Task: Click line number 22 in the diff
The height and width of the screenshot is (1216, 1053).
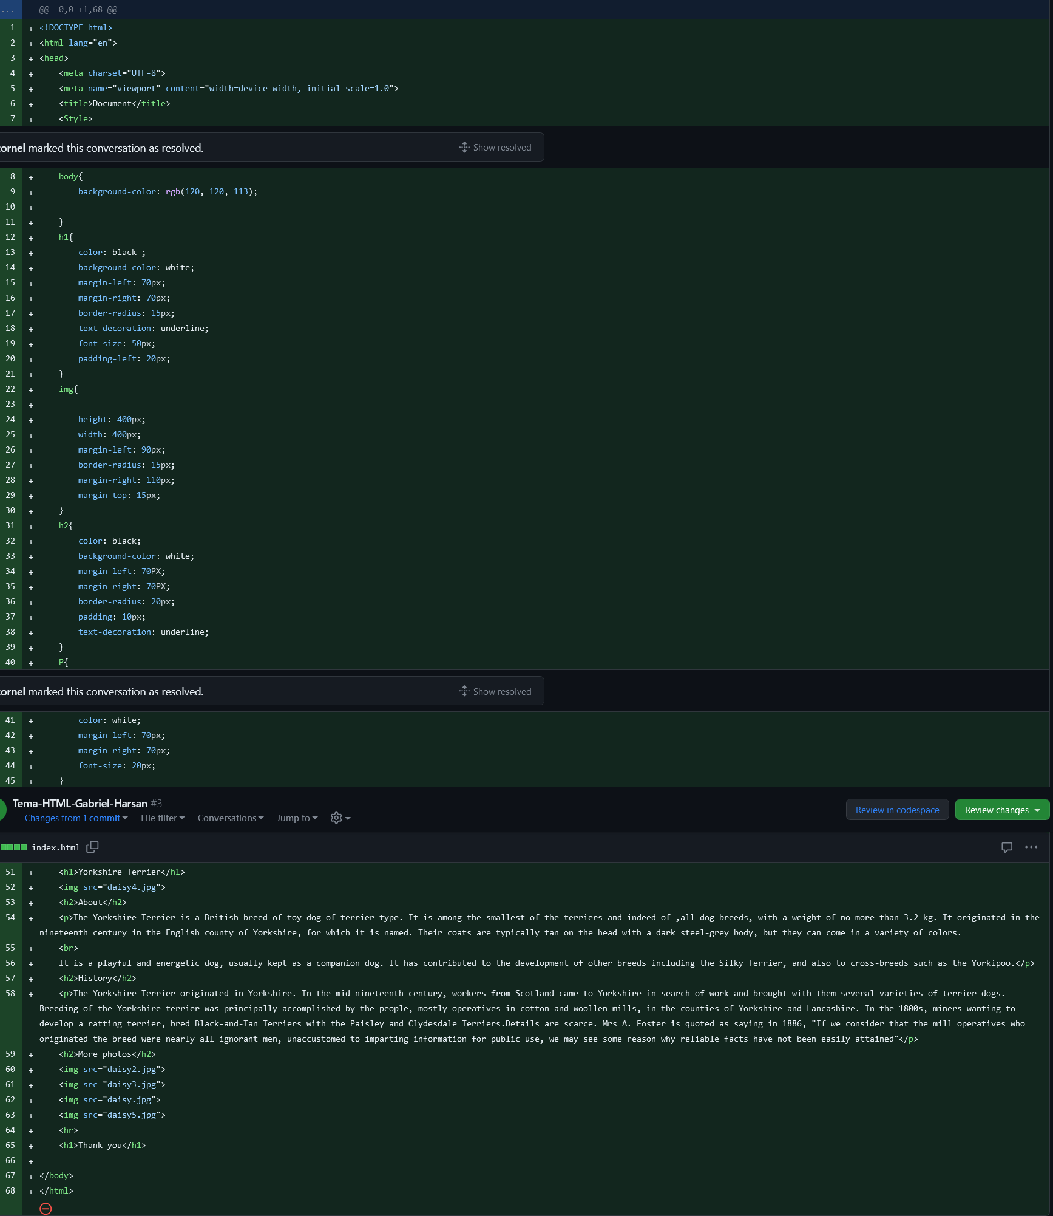Action: point(11,389)
